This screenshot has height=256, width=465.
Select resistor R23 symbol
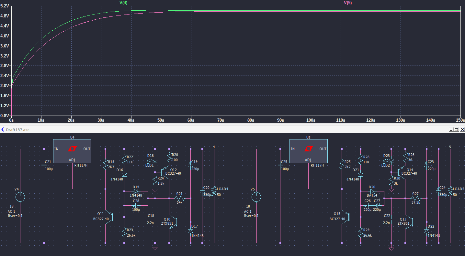pyautogui.click(x=124, y=233)
